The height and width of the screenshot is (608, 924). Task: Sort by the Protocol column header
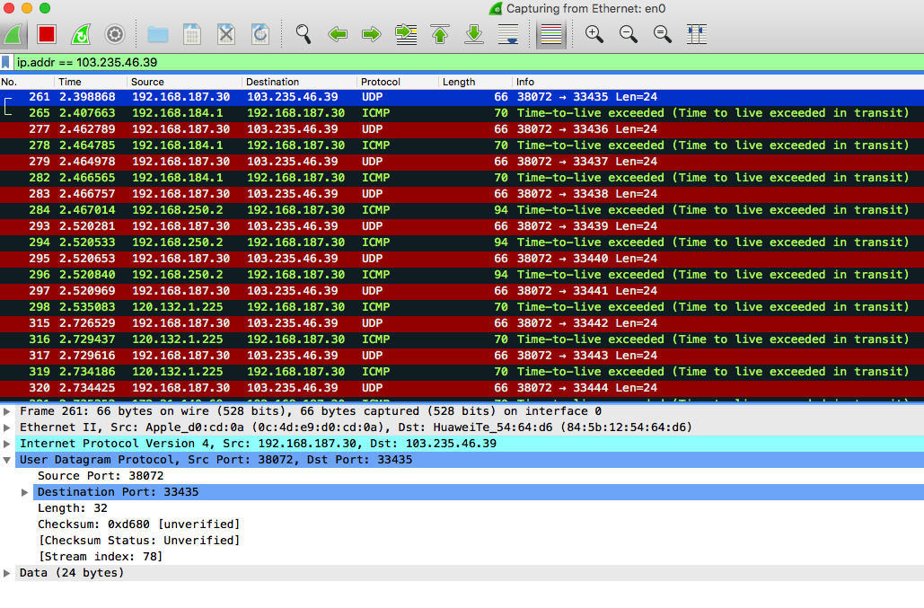(398, 82)
